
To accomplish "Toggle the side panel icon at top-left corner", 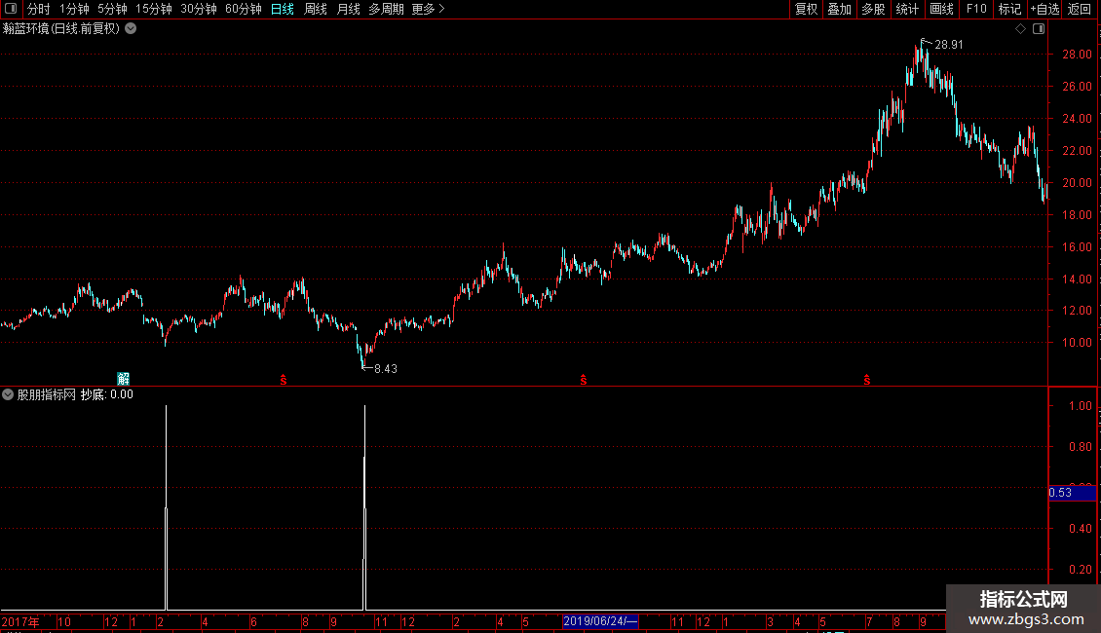I will click(11, 9).
